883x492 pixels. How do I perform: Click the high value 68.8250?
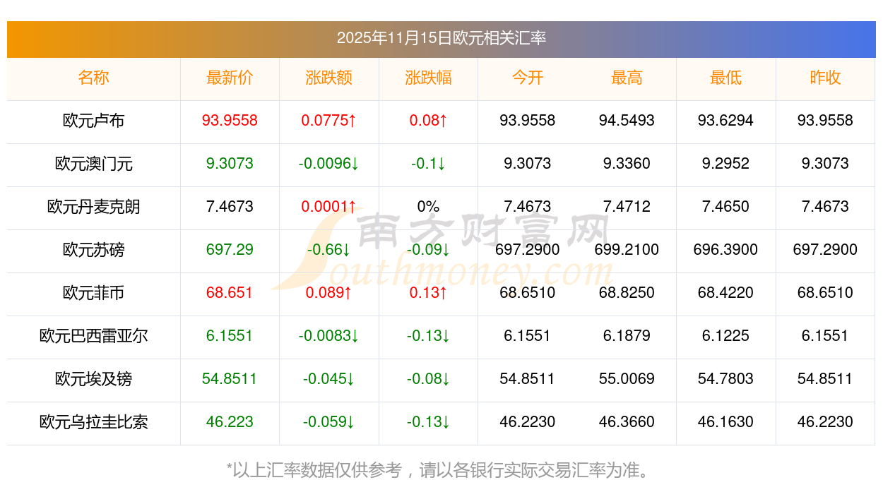point(627,293)
